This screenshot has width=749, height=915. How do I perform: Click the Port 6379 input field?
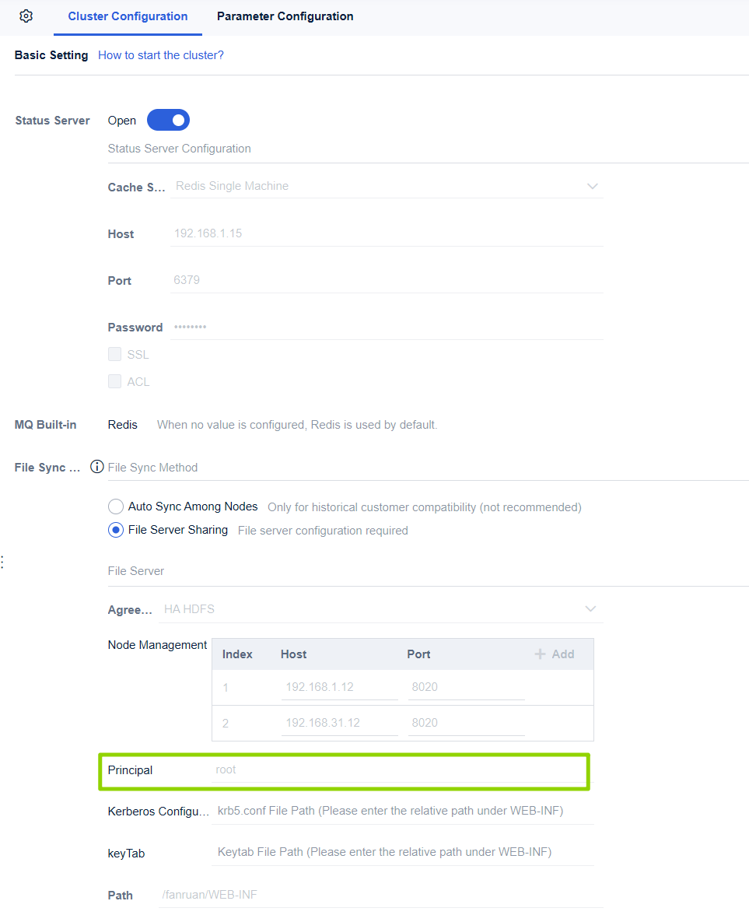(x=387, y=280)
